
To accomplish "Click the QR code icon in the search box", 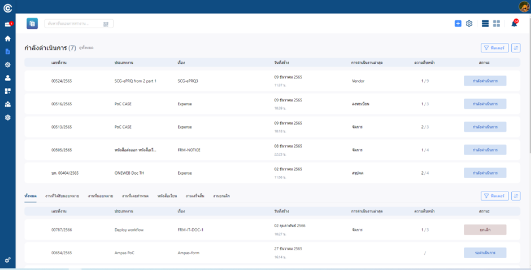I will 106,24.
